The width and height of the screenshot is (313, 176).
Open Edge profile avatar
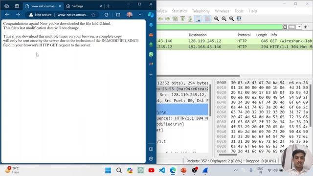point(130,15)
